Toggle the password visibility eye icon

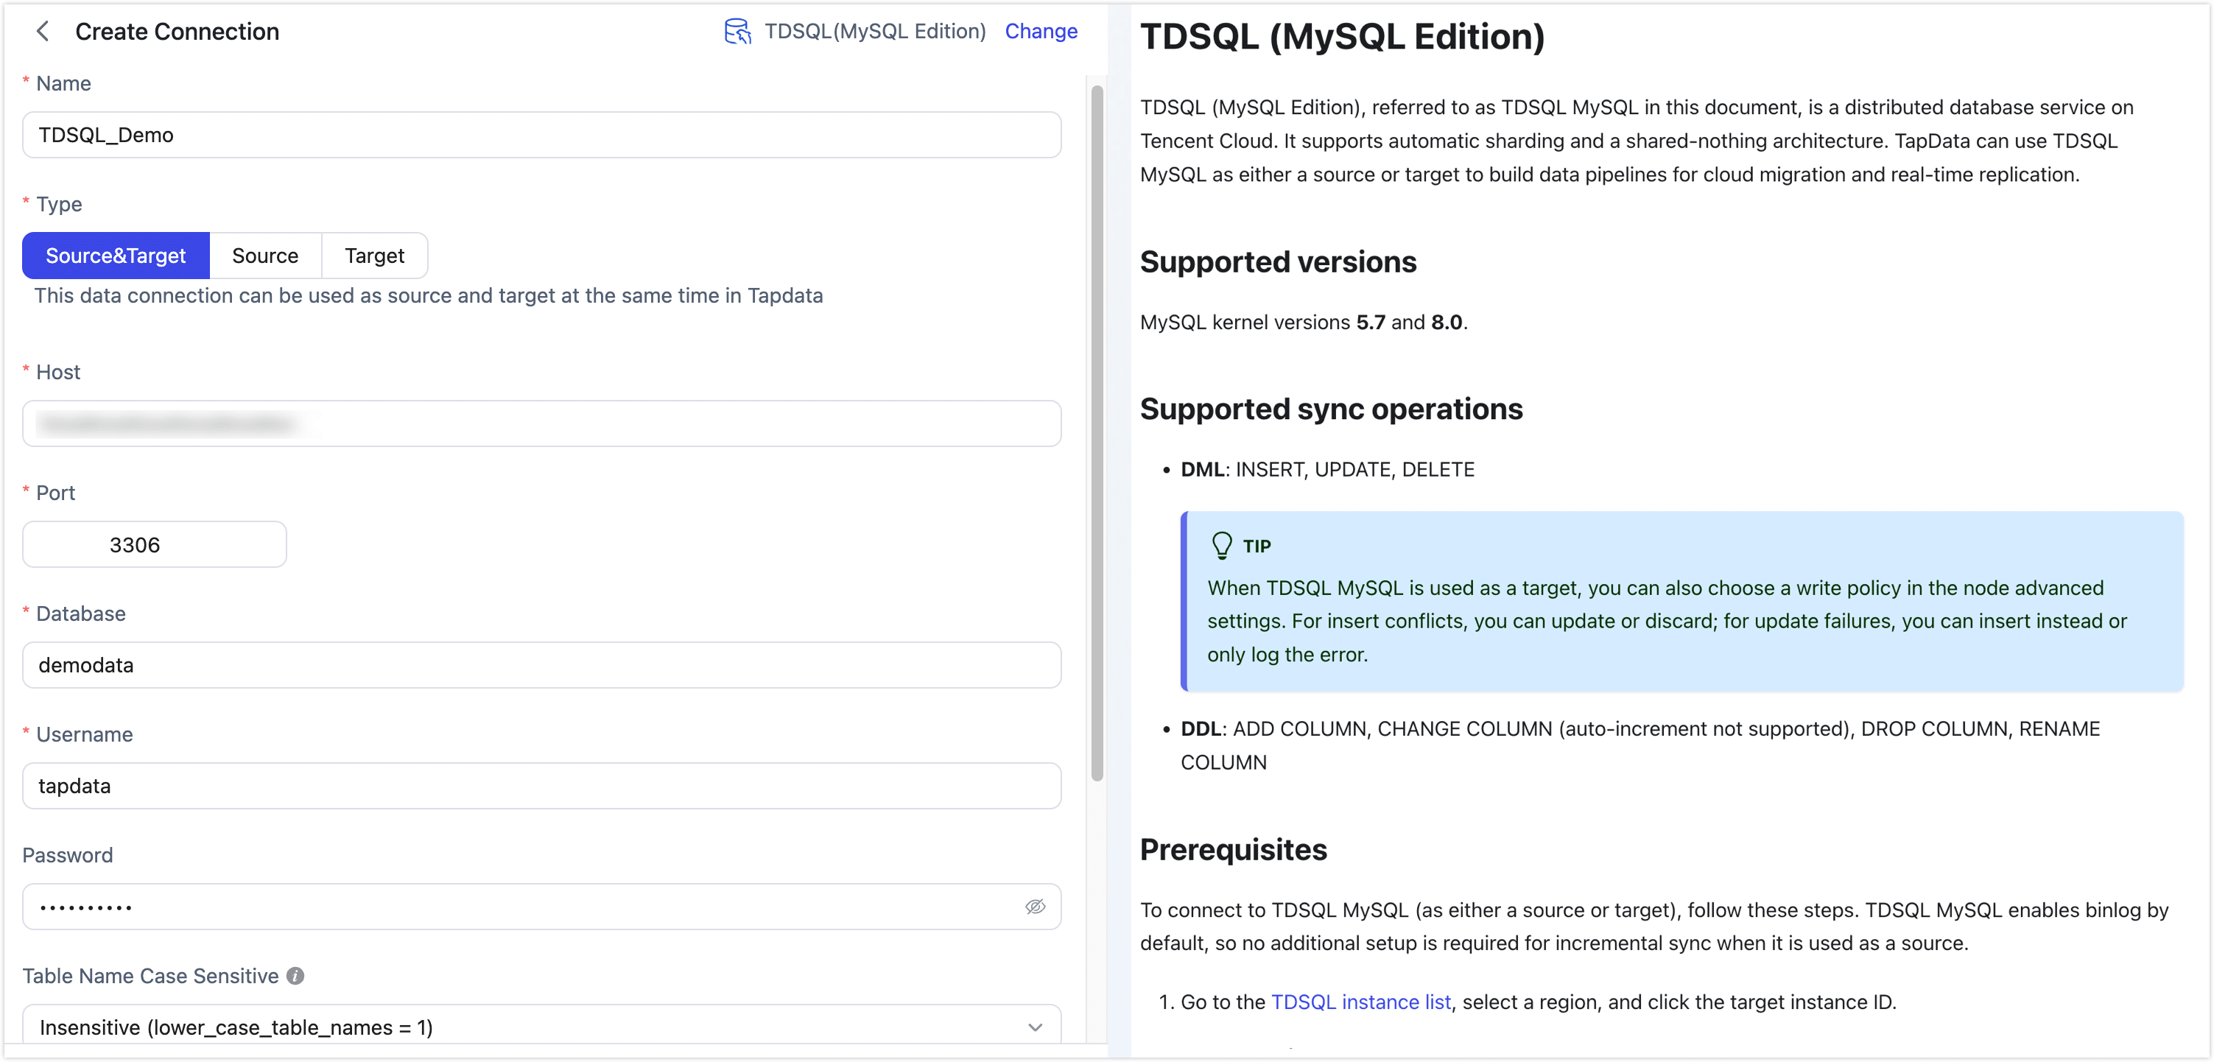pyautogui.click(x=1035, y=907)
